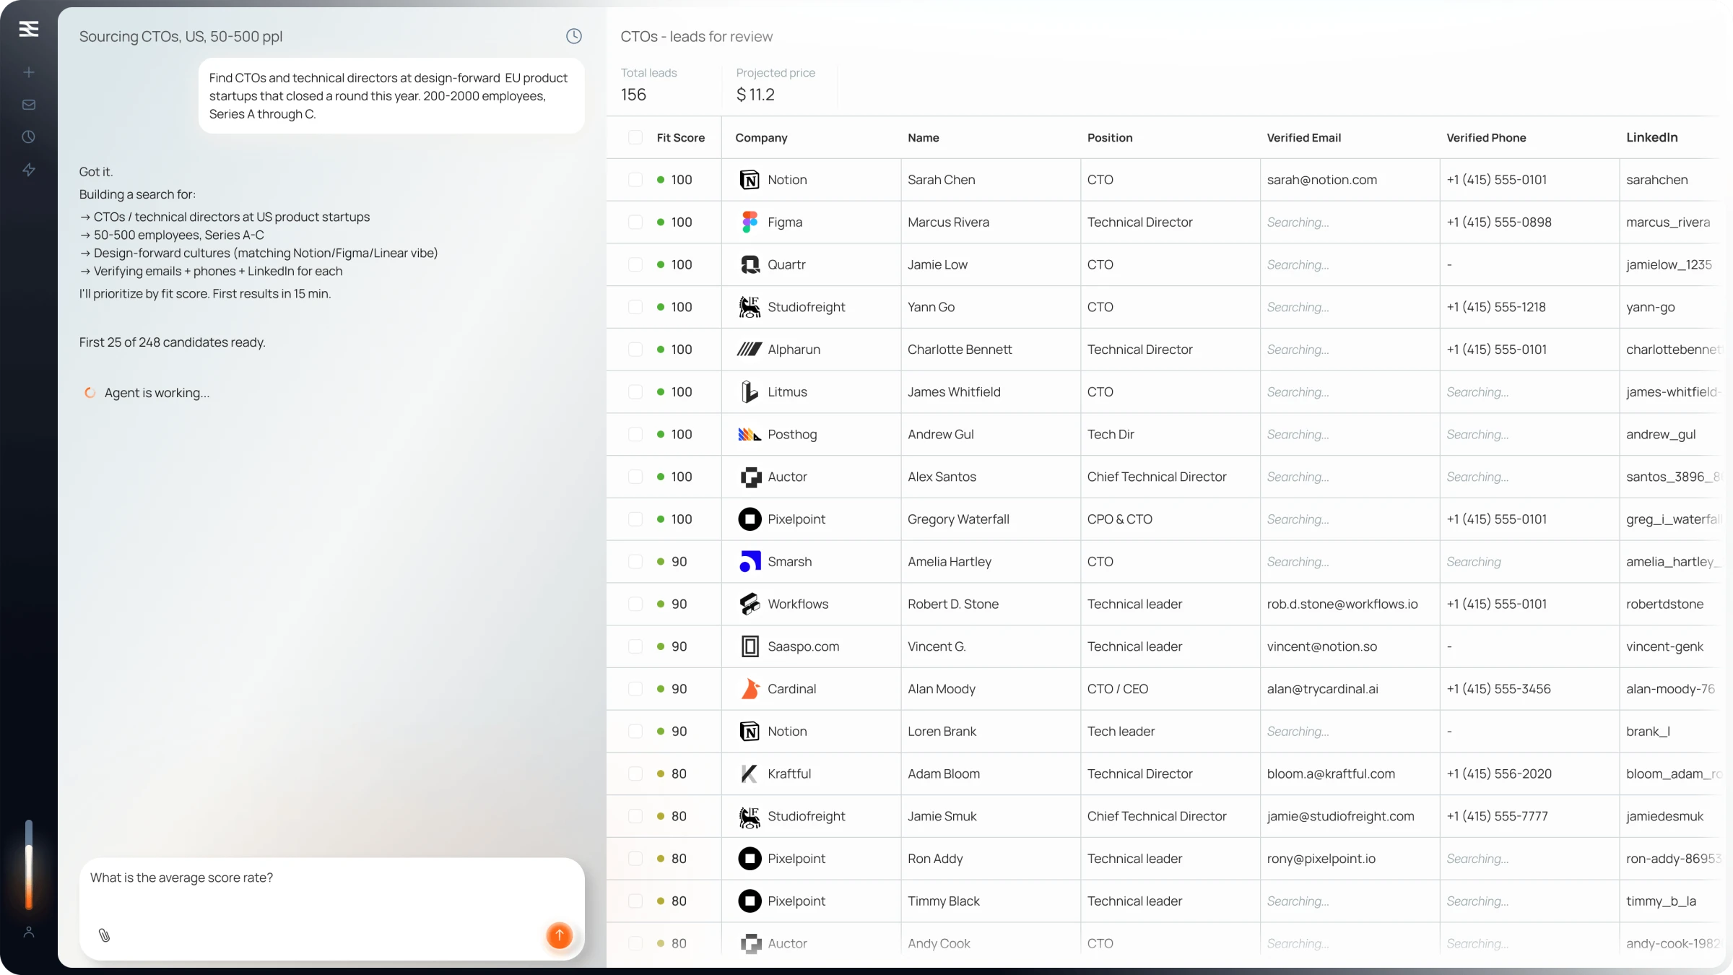Open LinkedIn profile sarahchen

tap(1657, 180)
